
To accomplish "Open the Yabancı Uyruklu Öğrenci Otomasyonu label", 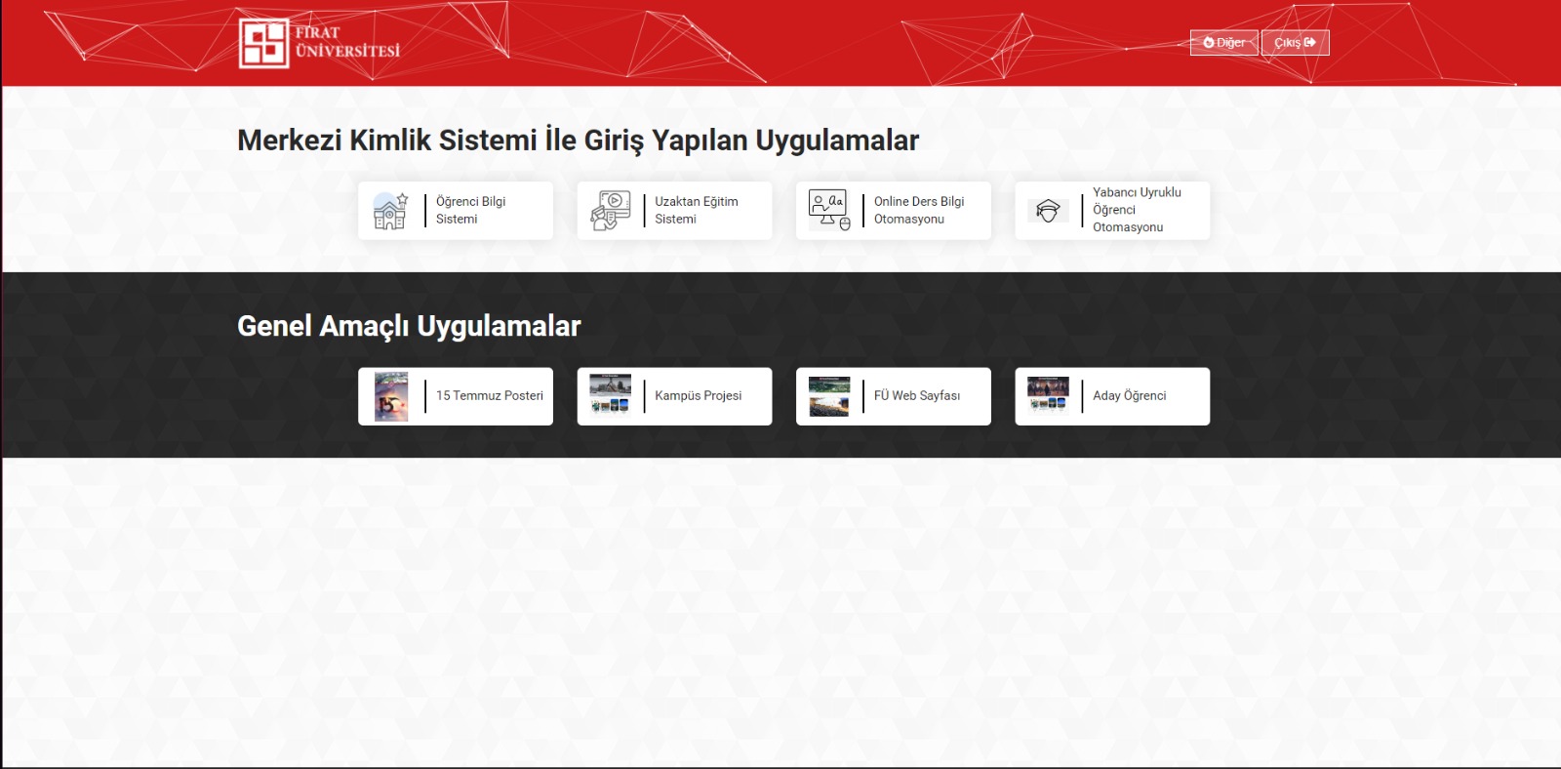I will pos(1136,210).
